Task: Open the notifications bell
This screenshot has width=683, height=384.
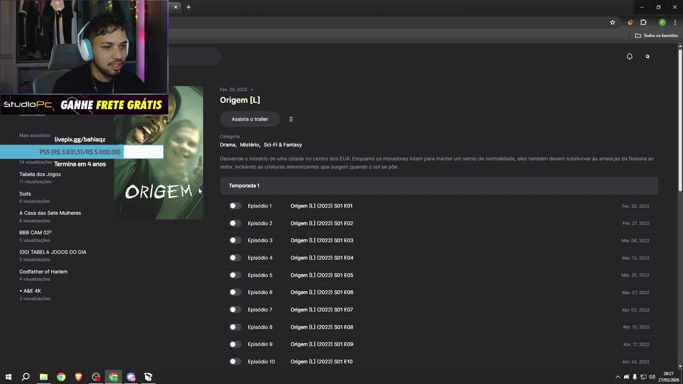Action: click(x=630, y=57)
